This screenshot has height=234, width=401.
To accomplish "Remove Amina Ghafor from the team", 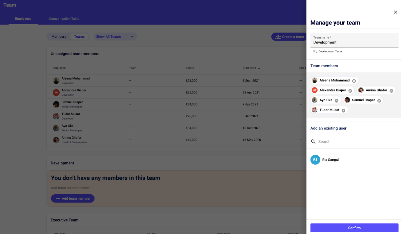I will pyautogui.click(x=391, y=91).
